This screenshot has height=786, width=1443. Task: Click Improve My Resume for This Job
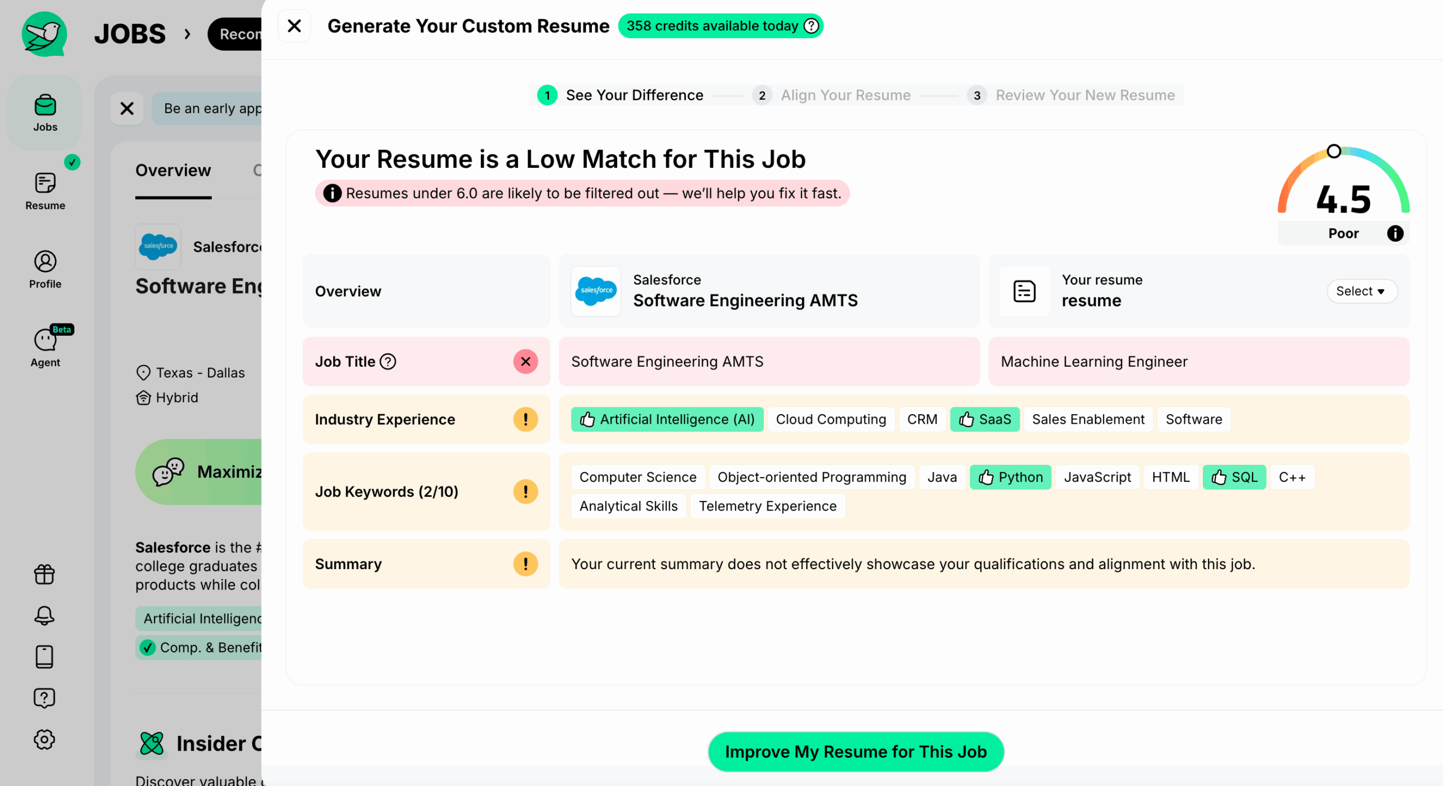click(855, 752)
